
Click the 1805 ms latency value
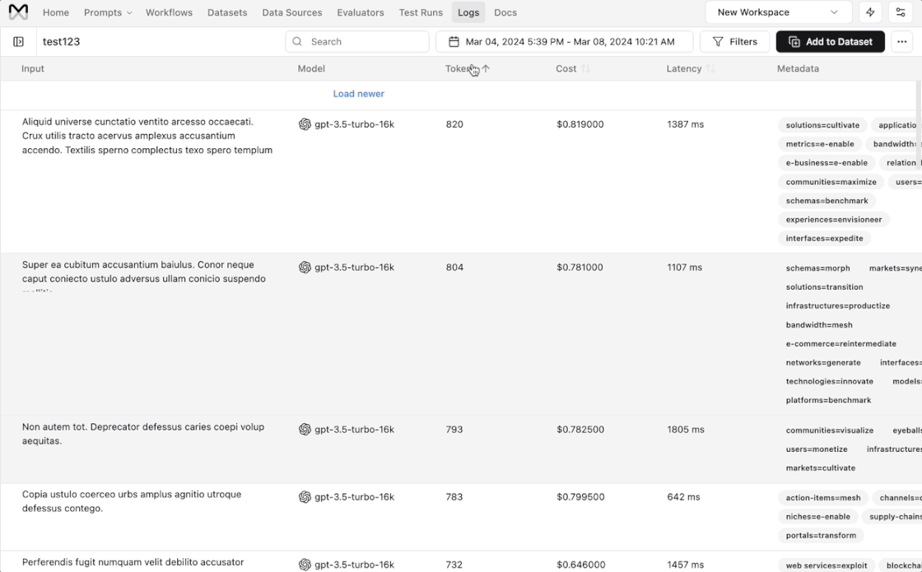coord(686,429)
